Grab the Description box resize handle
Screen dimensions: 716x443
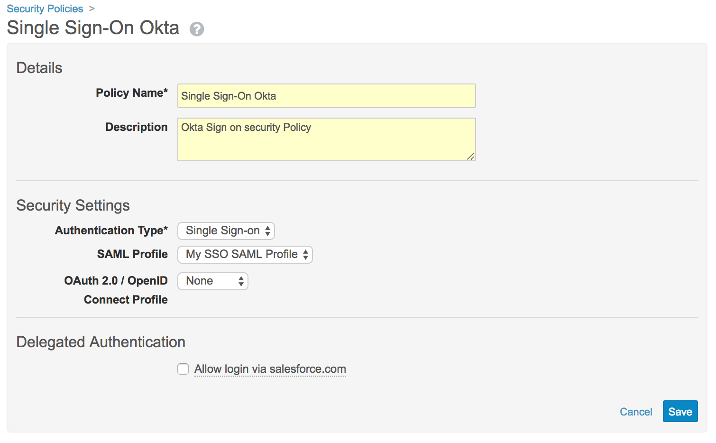(x=471, y=157)
